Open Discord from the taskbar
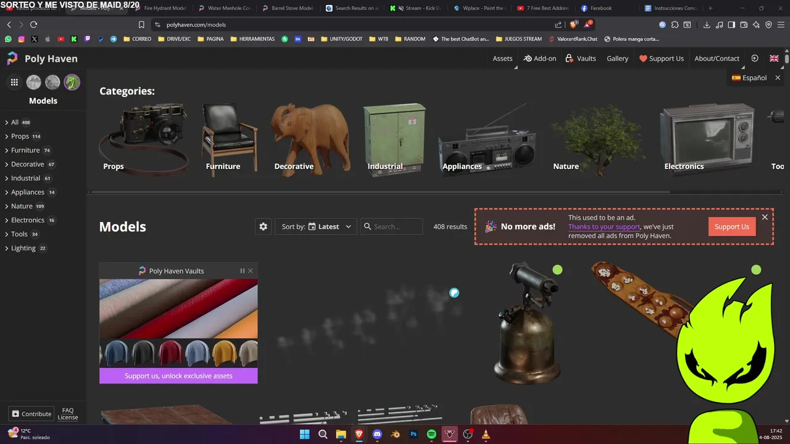The image size is (790, 444). (x=377, y=434)
